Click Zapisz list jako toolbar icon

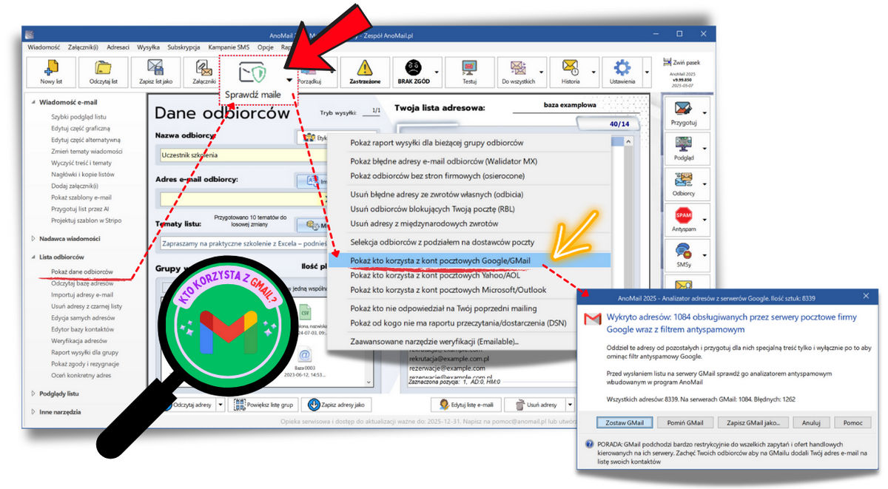(x=155, y=68)
